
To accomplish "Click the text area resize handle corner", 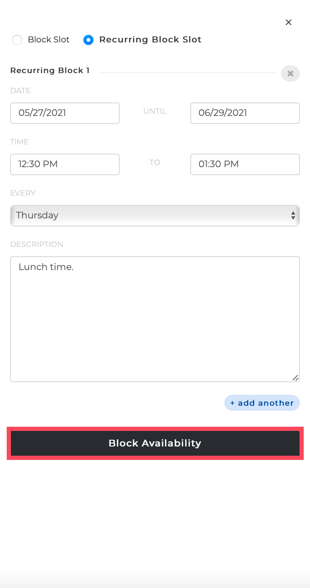I will pos(296,378).
